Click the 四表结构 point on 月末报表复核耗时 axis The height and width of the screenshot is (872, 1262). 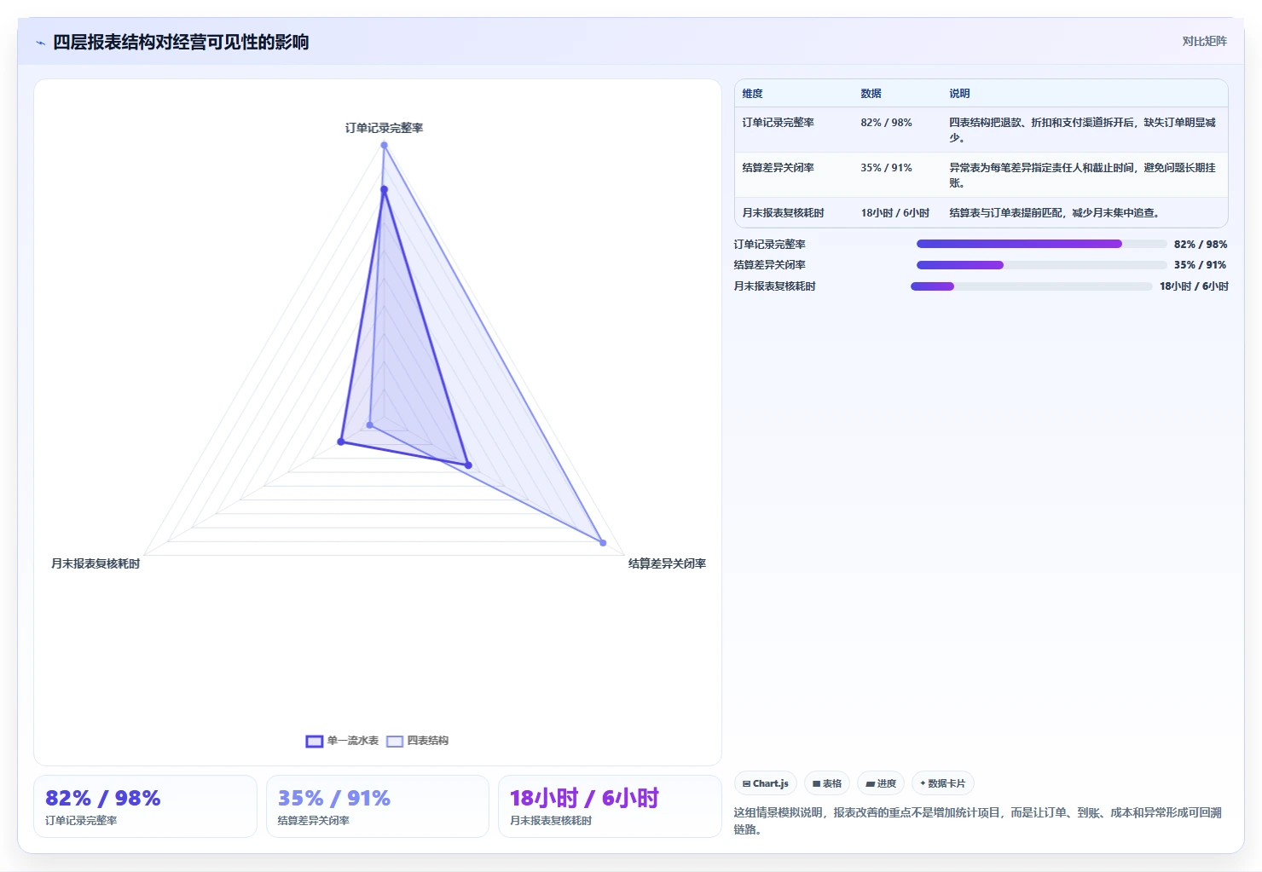point(370,424)
